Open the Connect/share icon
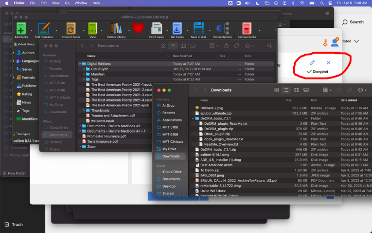 click(x=223, y=29)
